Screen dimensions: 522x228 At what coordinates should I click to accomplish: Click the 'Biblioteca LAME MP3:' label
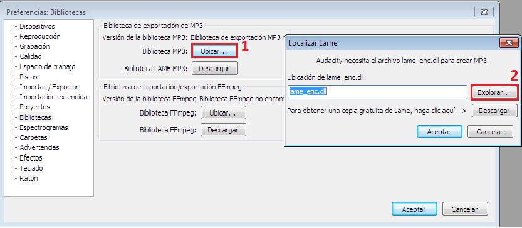[x=156, y=69]
